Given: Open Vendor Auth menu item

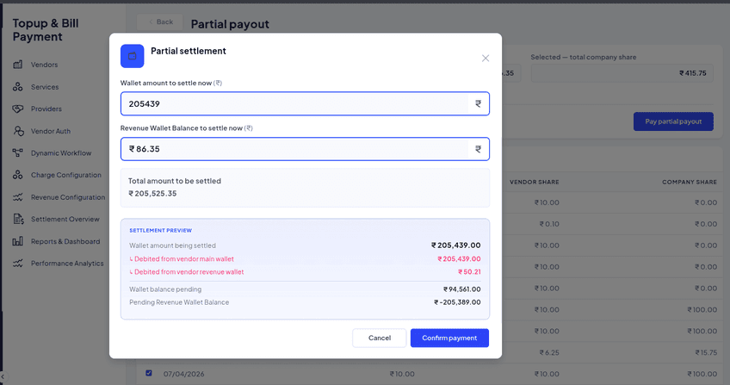Looking at the screenshot, I should tap(51, 131).
